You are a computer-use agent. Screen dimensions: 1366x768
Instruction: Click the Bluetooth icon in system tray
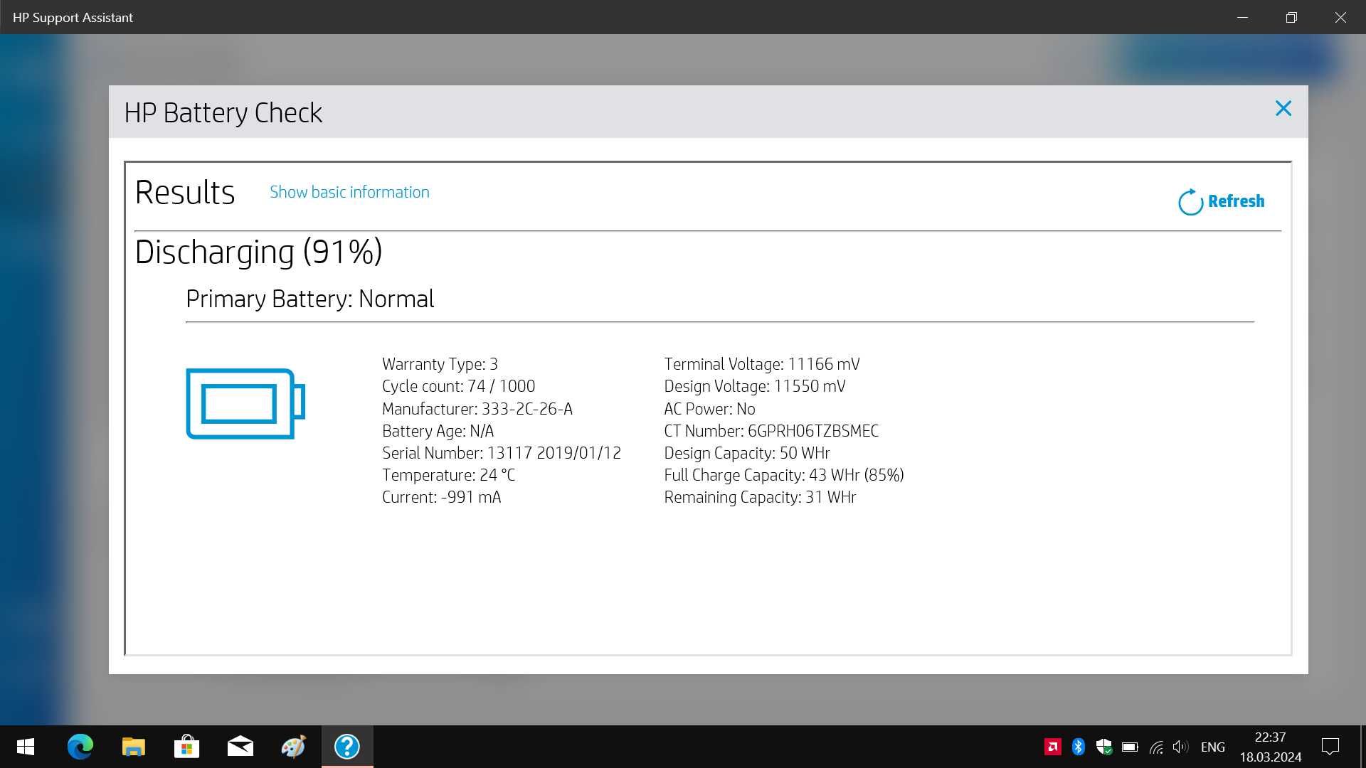point(1077,747)
